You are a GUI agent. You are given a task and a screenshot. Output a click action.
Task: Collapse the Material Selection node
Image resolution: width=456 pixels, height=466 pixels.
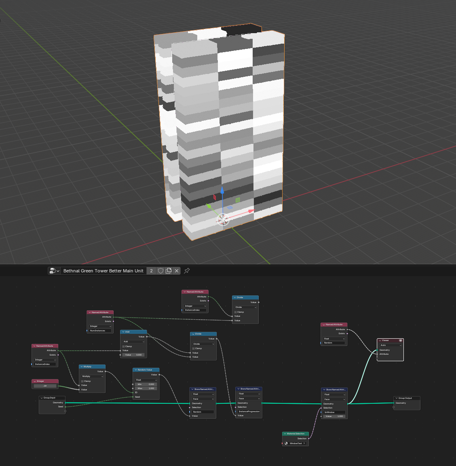click(285, 434)
